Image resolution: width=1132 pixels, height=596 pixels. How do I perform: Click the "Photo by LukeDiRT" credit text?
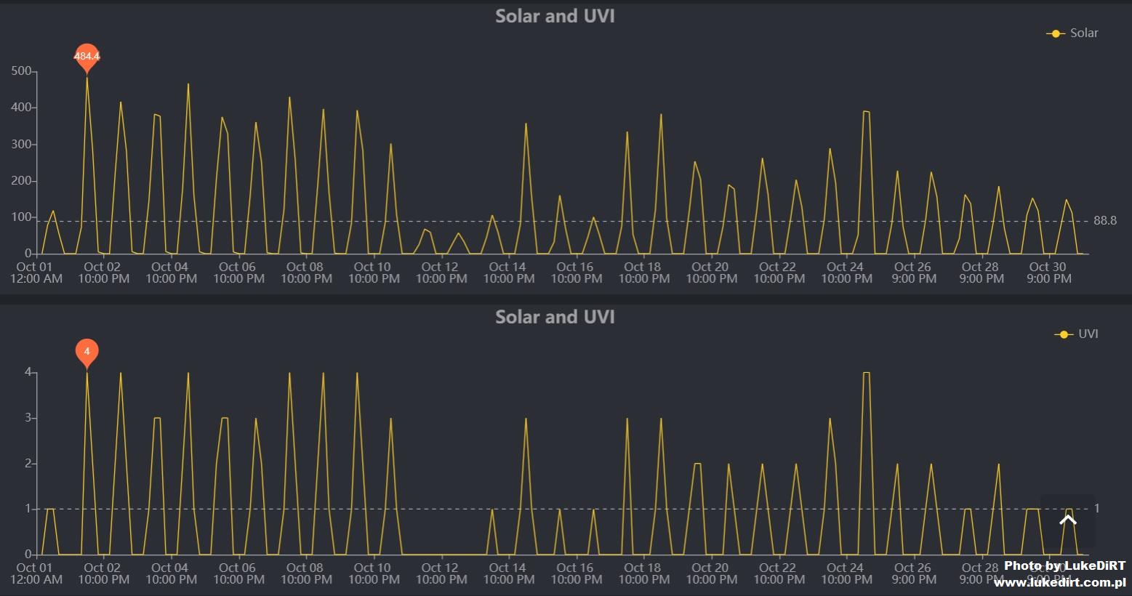pos(1064,565)
